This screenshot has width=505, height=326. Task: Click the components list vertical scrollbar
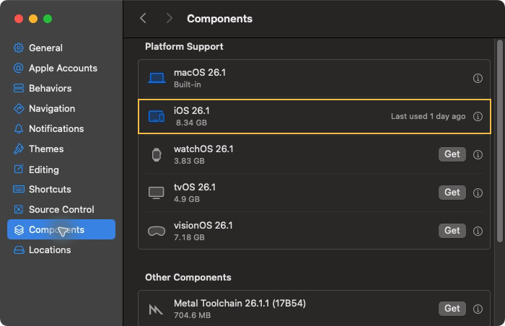coord(500,141)
